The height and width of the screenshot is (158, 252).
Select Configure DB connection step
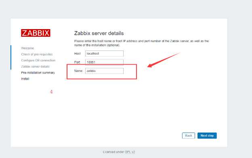(x=38, y=60)
